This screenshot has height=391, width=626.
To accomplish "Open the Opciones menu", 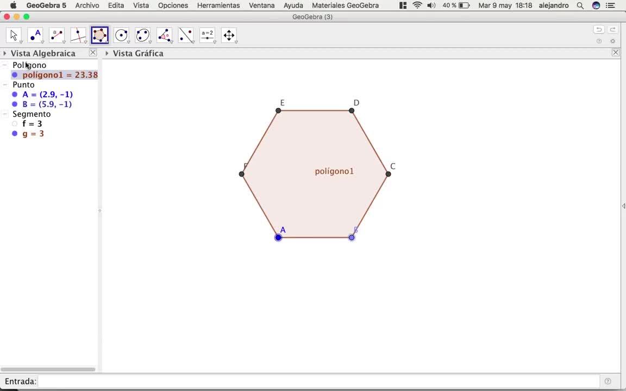I will click(x=173, y=5).
